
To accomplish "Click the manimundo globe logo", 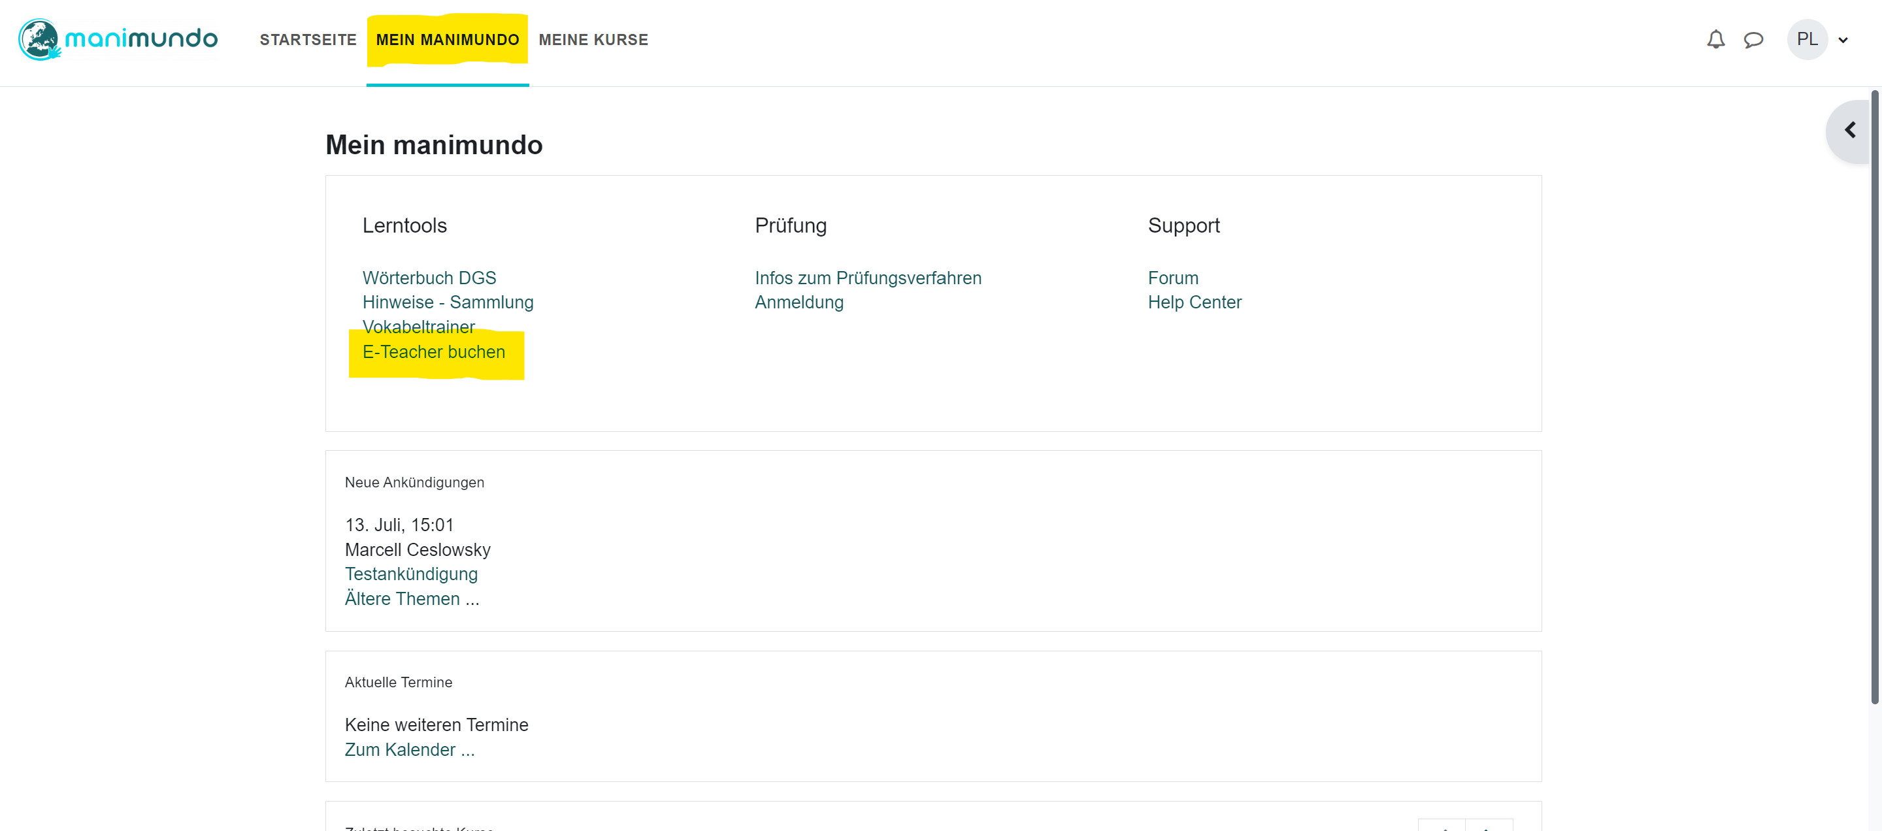I will coord(39,39).
